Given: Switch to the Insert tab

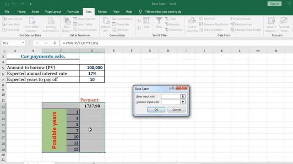Looking at the screenshot, I should [x=35, y=11].
